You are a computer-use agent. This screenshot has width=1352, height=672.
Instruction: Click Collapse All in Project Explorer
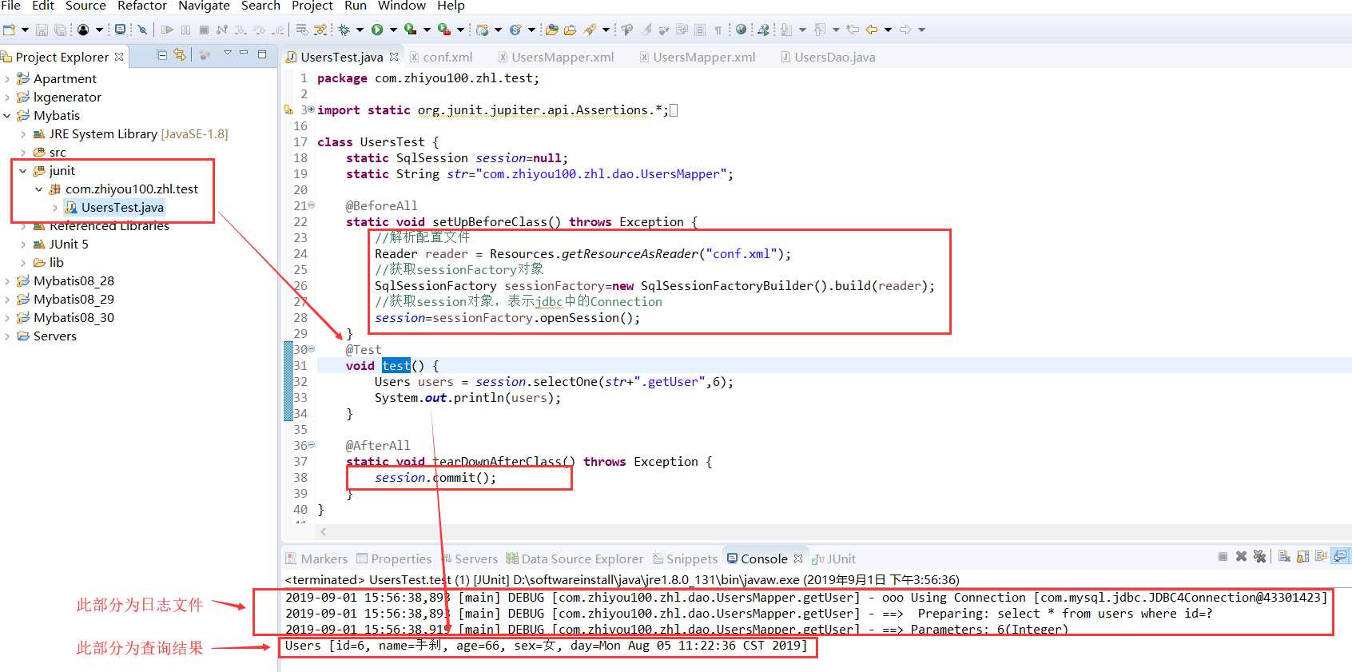(162, 54)
